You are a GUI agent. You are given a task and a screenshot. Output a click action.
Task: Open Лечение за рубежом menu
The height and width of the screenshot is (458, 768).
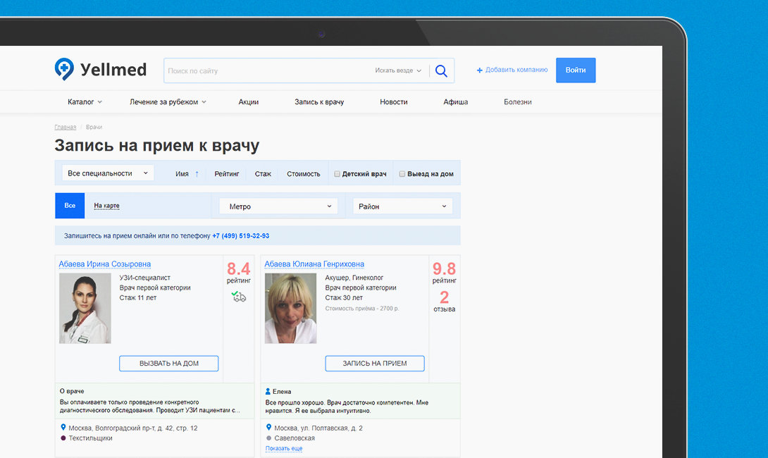(168, 102)
